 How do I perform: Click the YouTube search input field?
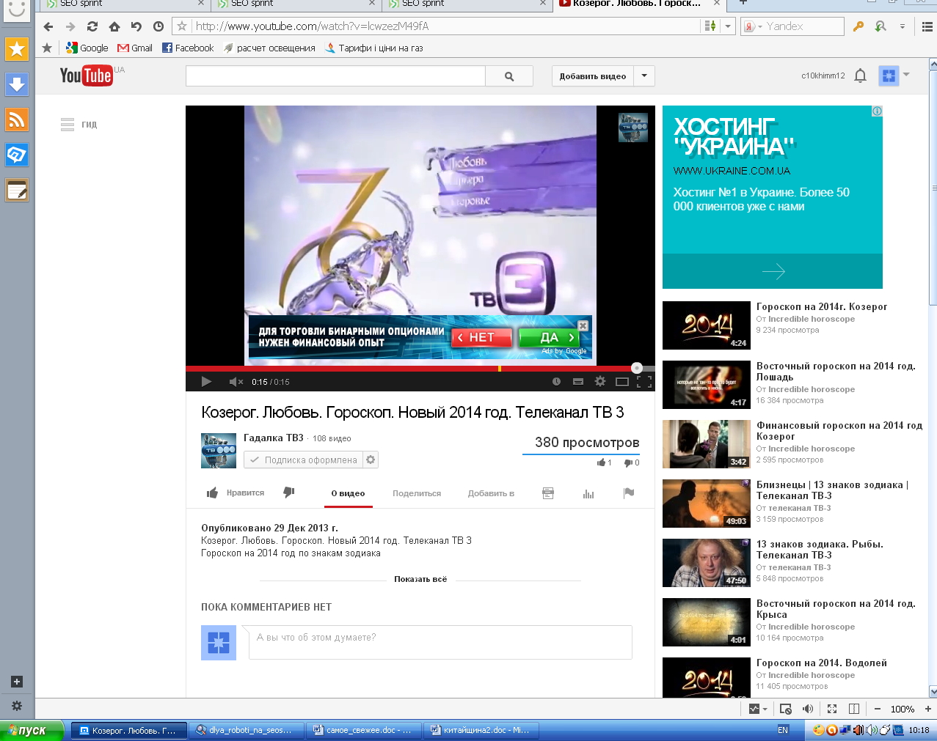[x=335, y=76]
